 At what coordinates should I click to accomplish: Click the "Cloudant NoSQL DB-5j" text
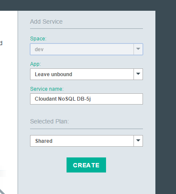(63, 99)
